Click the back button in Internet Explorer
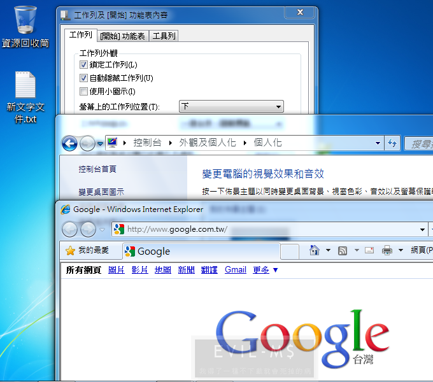 [69, 229]
